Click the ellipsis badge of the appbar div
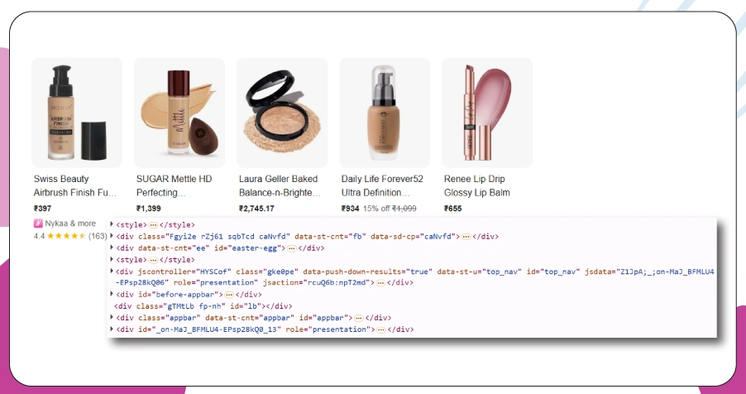The image size is (746, 394). coord(359,318)
